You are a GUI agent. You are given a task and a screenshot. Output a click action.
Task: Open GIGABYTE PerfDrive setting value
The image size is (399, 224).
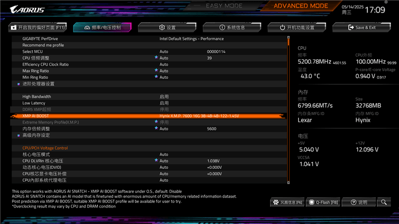(192, 39)
